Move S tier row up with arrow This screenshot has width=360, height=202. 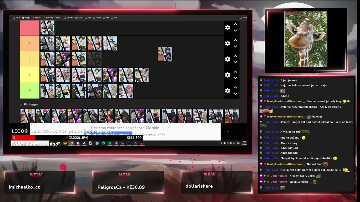[x=235, y=24]
